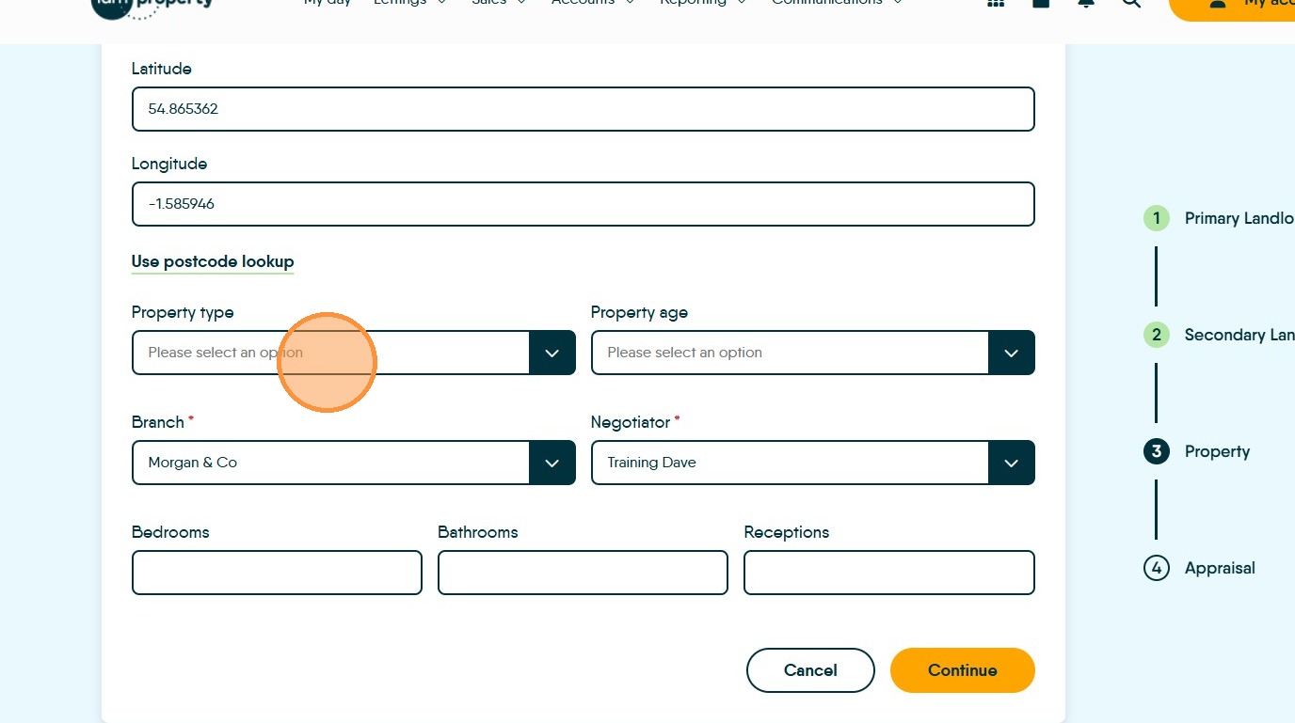Open the notifications bell icon

point(1086,3)
